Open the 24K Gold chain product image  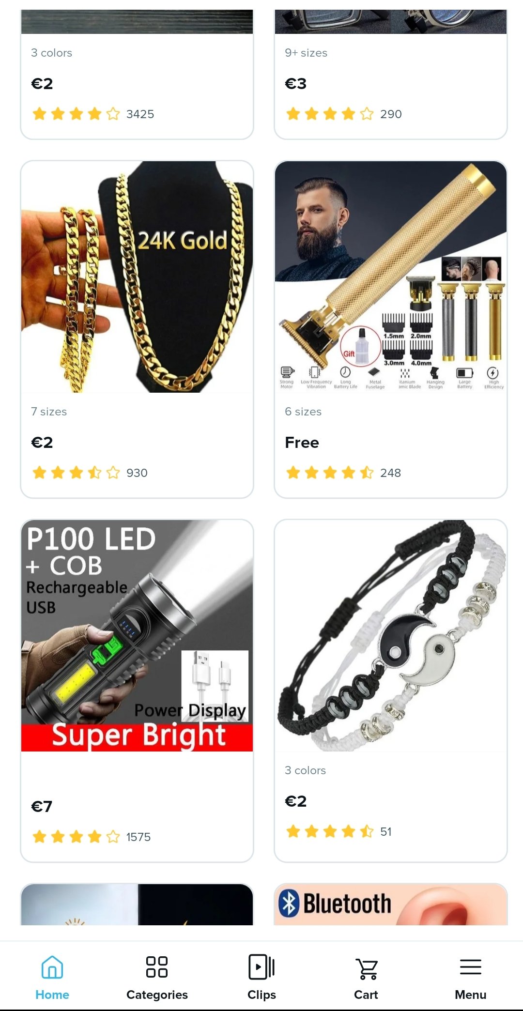[137, 277]
